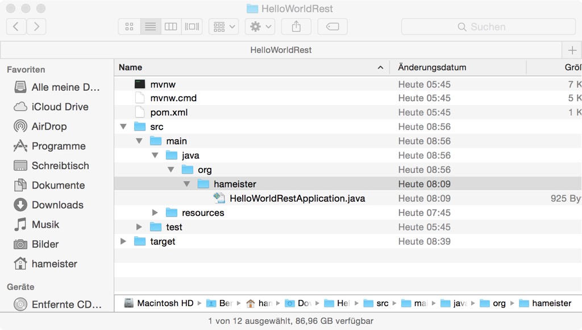Go to Downloads in sidebar
Image resolution: width=582 pixels, height=330 pixels.
click(57, 205)
